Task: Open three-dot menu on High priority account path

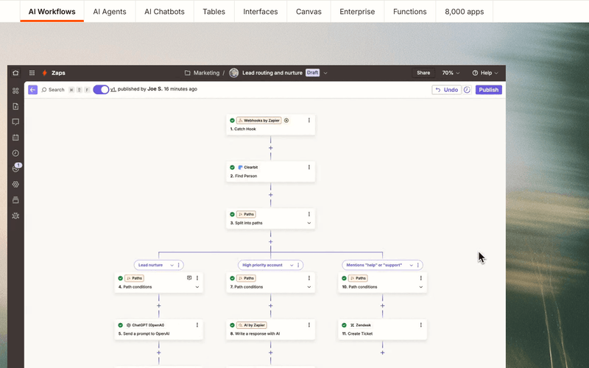Action: [x=298, y=265]
